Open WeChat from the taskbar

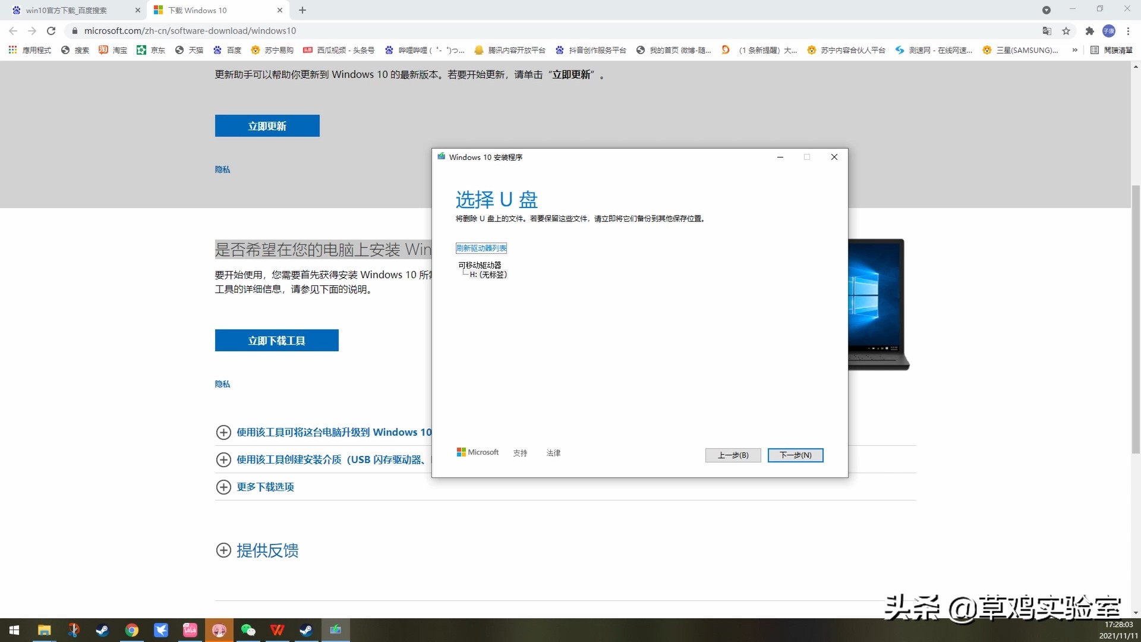(248, 630)
